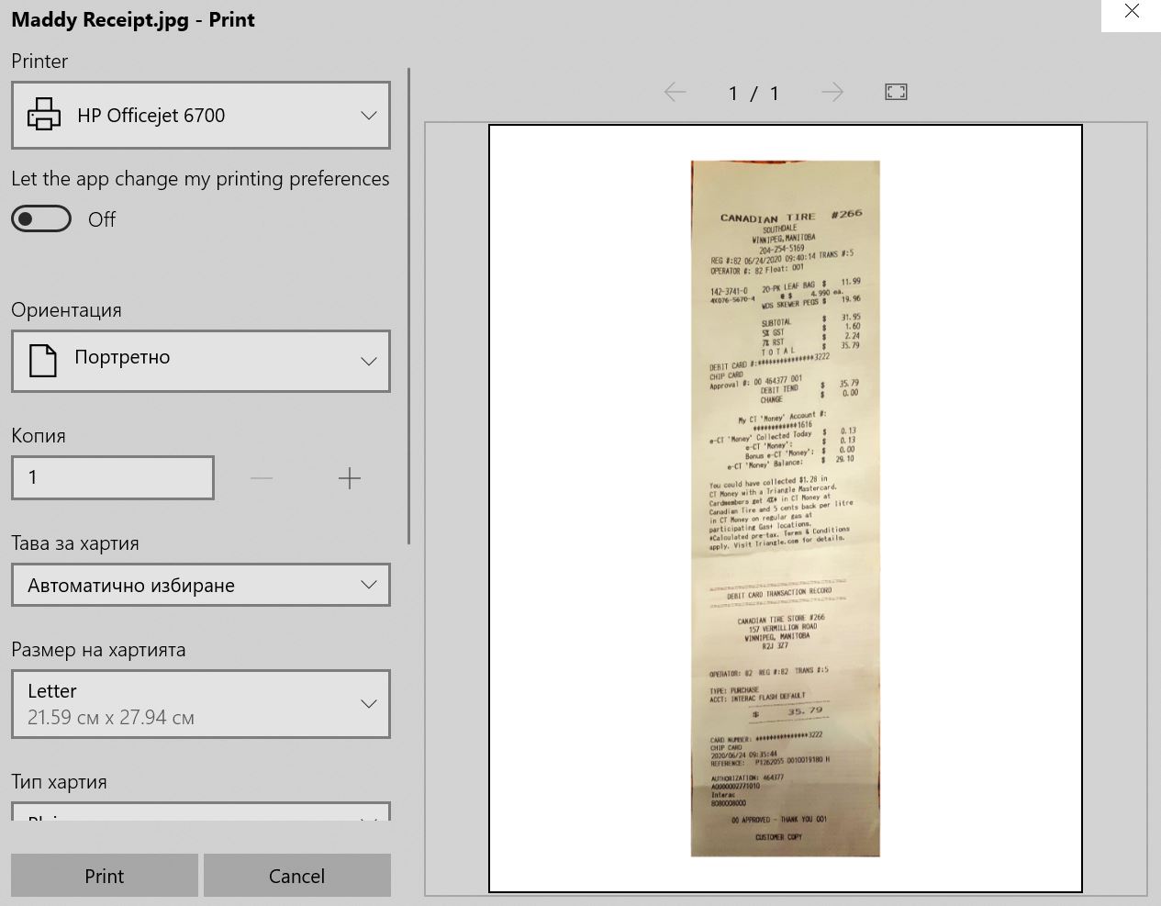Go to previous page arrow in preview
The width and height of the screenshot is (1161, 906).
pyautogui.click(x=675, y=92)
